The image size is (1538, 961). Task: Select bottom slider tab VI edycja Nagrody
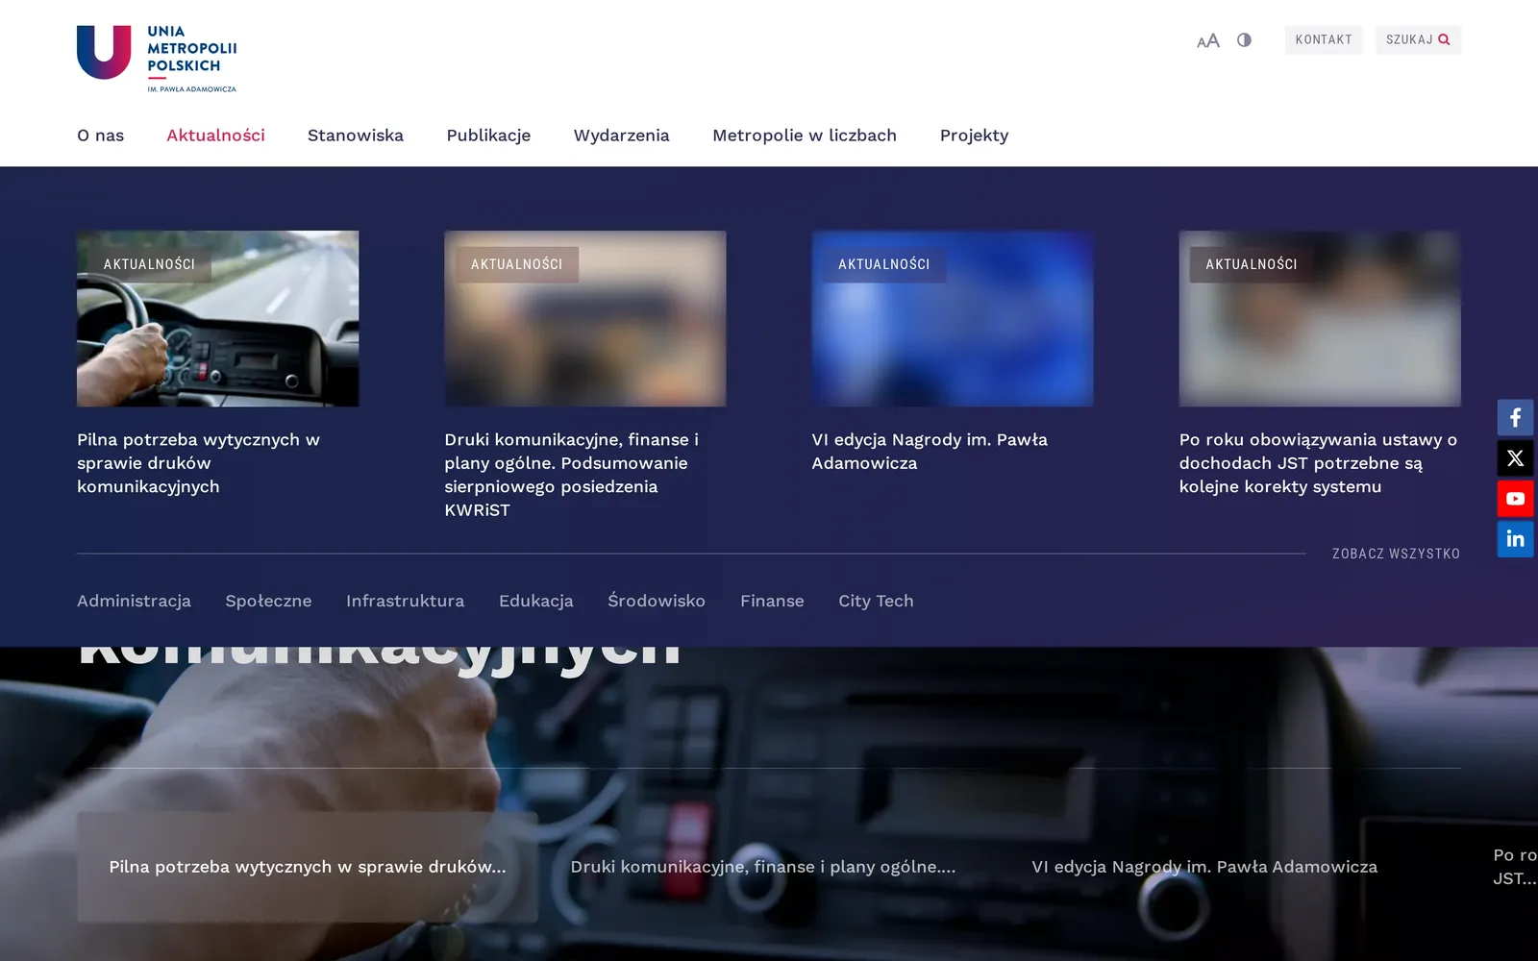[x=1204, y=867]
